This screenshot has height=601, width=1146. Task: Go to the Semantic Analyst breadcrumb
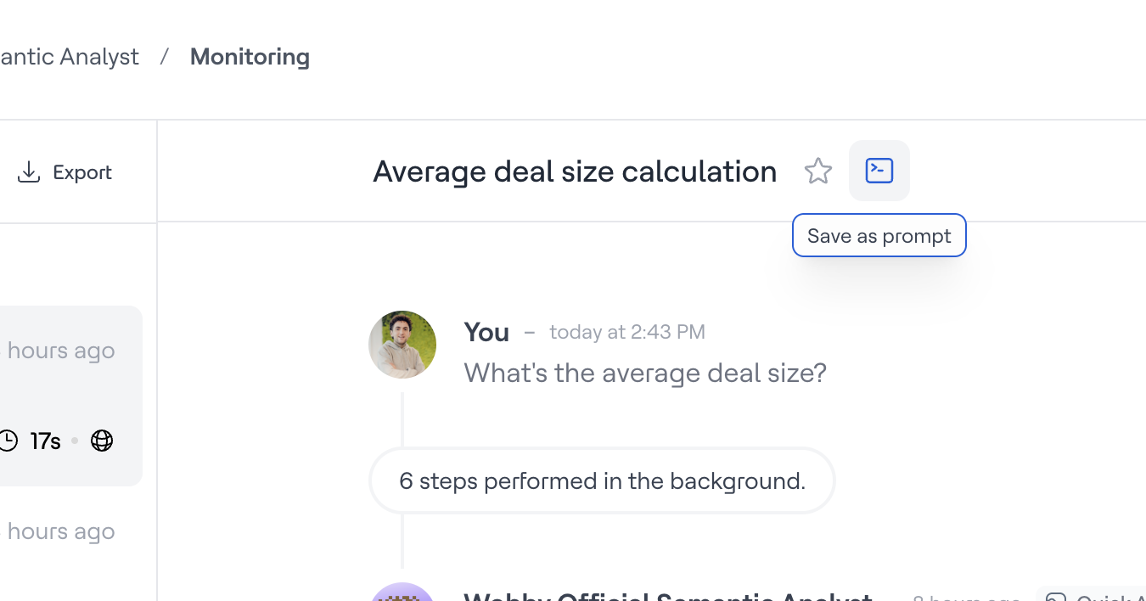70,57
